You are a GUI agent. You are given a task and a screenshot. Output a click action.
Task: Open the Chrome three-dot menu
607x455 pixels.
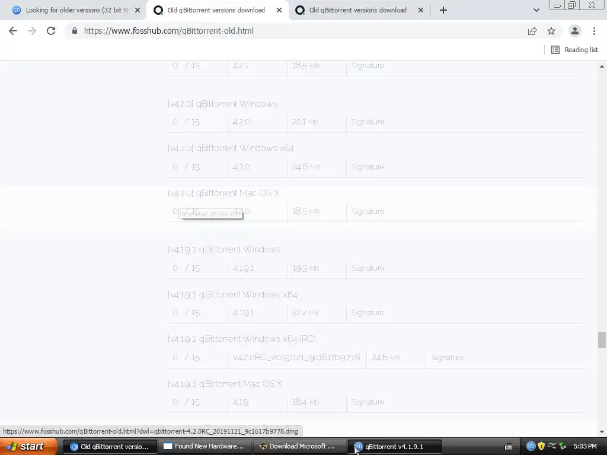(594, 31)
